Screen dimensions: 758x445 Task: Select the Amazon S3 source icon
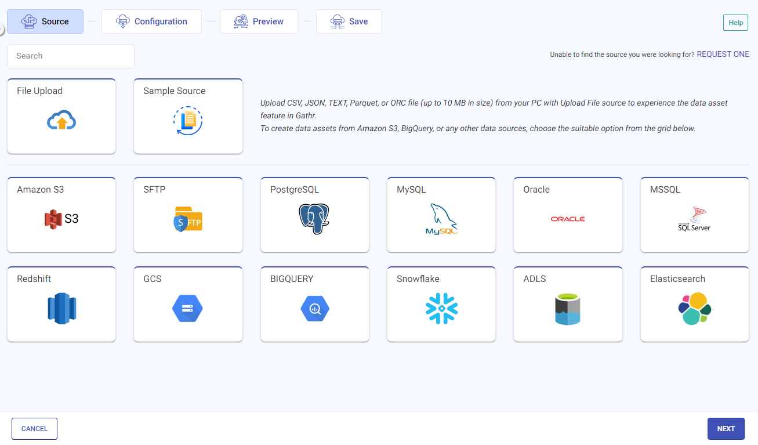click(61, 219)
